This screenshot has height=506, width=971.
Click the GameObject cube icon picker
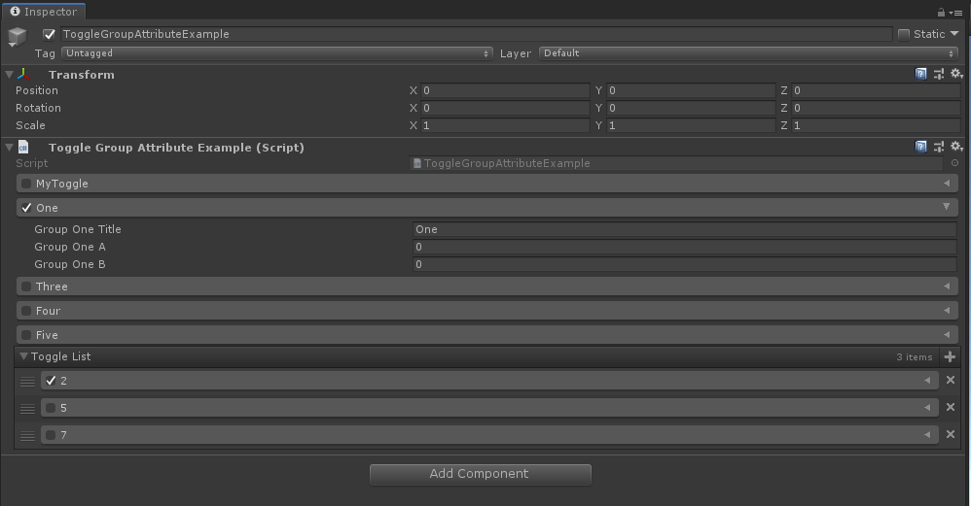coord(18,37)
